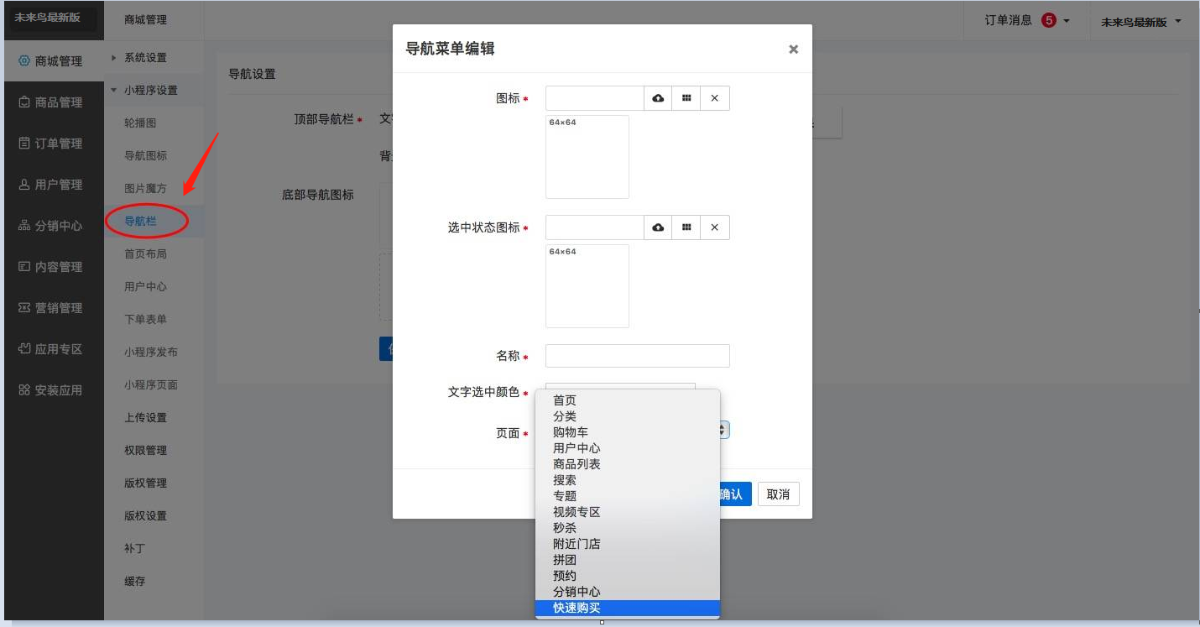Screen dimensions: 1200x627
Task: Go to 缓存 in the submenu
Action: tap(134, 582)
